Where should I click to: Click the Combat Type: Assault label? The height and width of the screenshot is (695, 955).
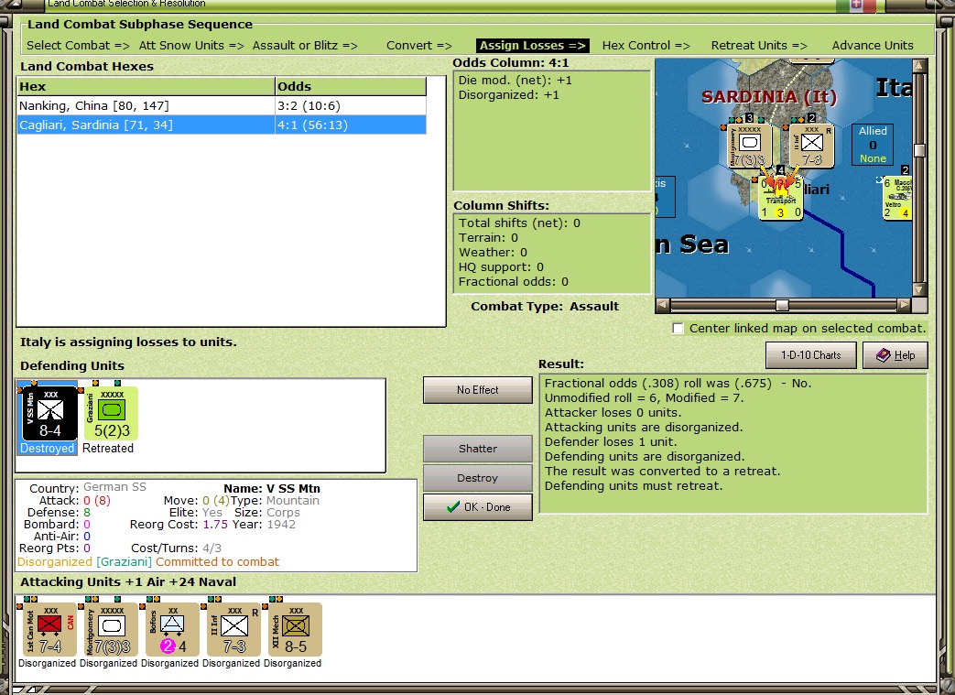pos(545,307)
